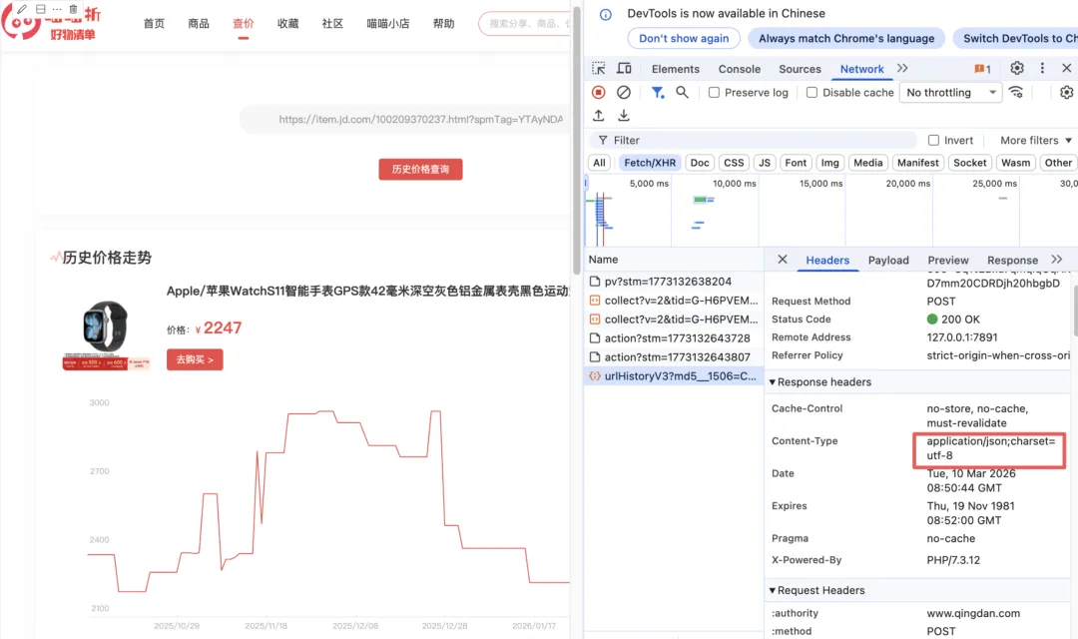This screenshot has height=639, width=1078.
Task: Select urlHistoryV3 request row
Action: [x=674, y=376]
